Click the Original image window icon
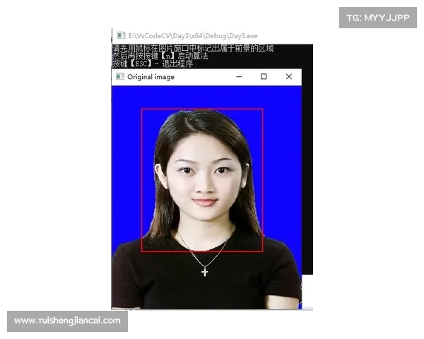The image size is (424, 339). 120,76
